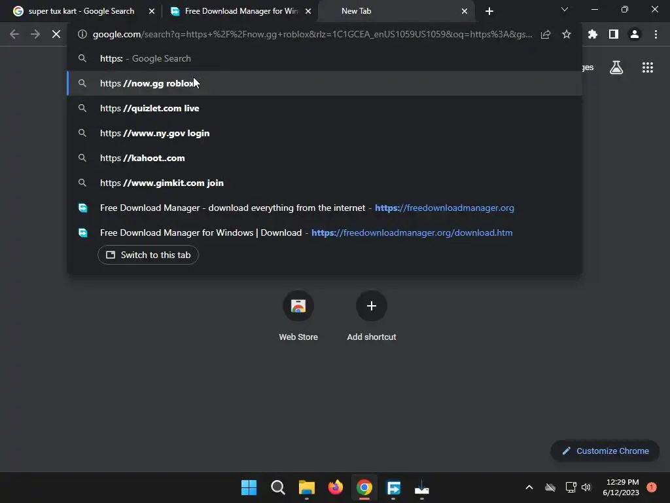
Task: Close the New Tab tab
Action: 465,11
